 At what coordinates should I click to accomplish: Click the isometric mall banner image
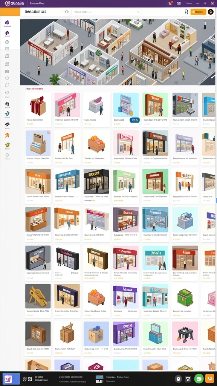(118, 52)
